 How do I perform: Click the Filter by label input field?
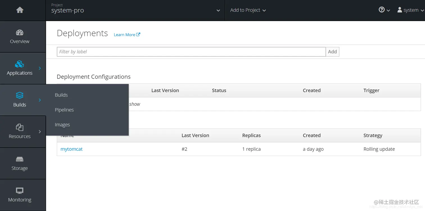(191, 52)
